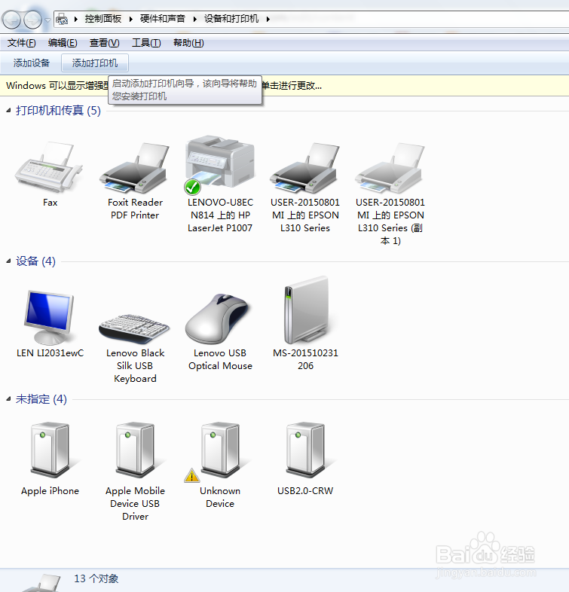The height and width of the screenshot is (592, 569).
Task: Open the 查看(V) menu
Action: pyautogui.click(x=104, y=43)
